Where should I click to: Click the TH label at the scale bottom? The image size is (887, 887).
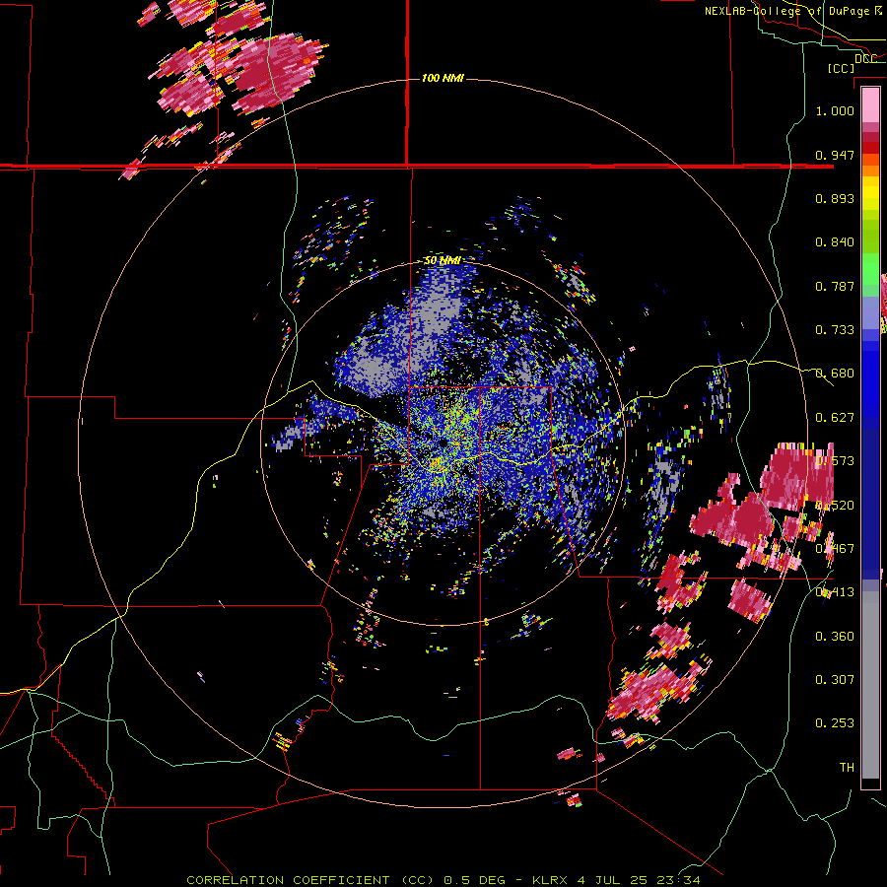847,768
